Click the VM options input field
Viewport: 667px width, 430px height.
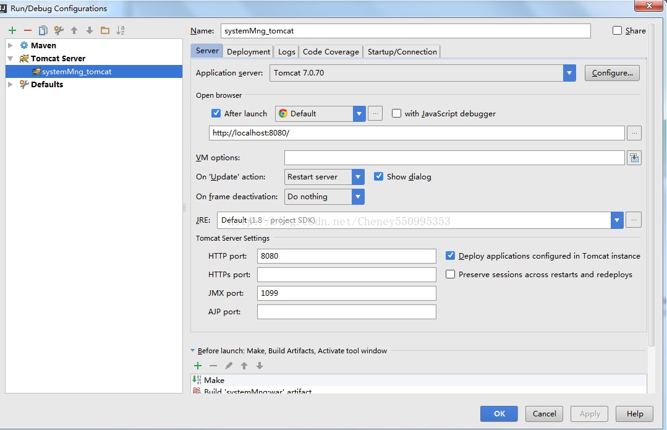point(454,158)
